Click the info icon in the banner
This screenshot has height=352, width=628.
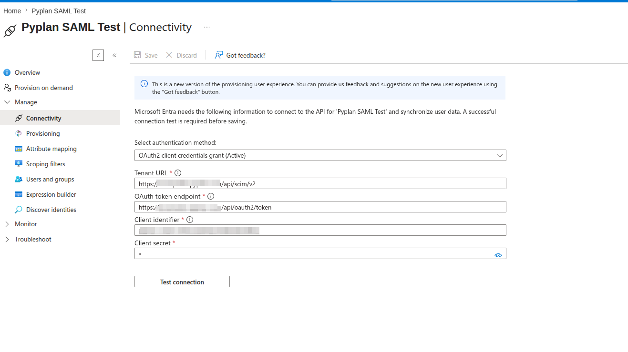(x=144, y=84)
